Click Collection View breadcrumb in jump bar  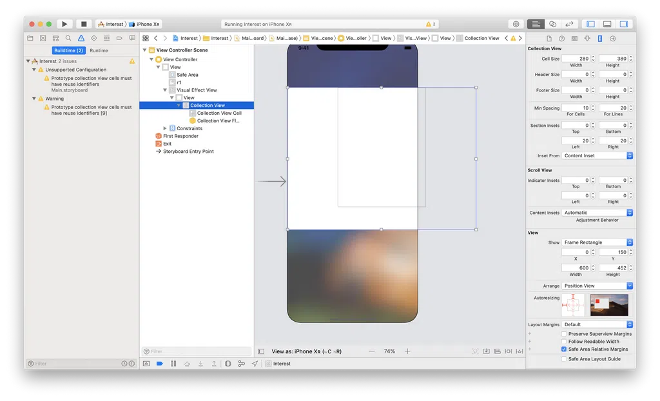[478, 38]
